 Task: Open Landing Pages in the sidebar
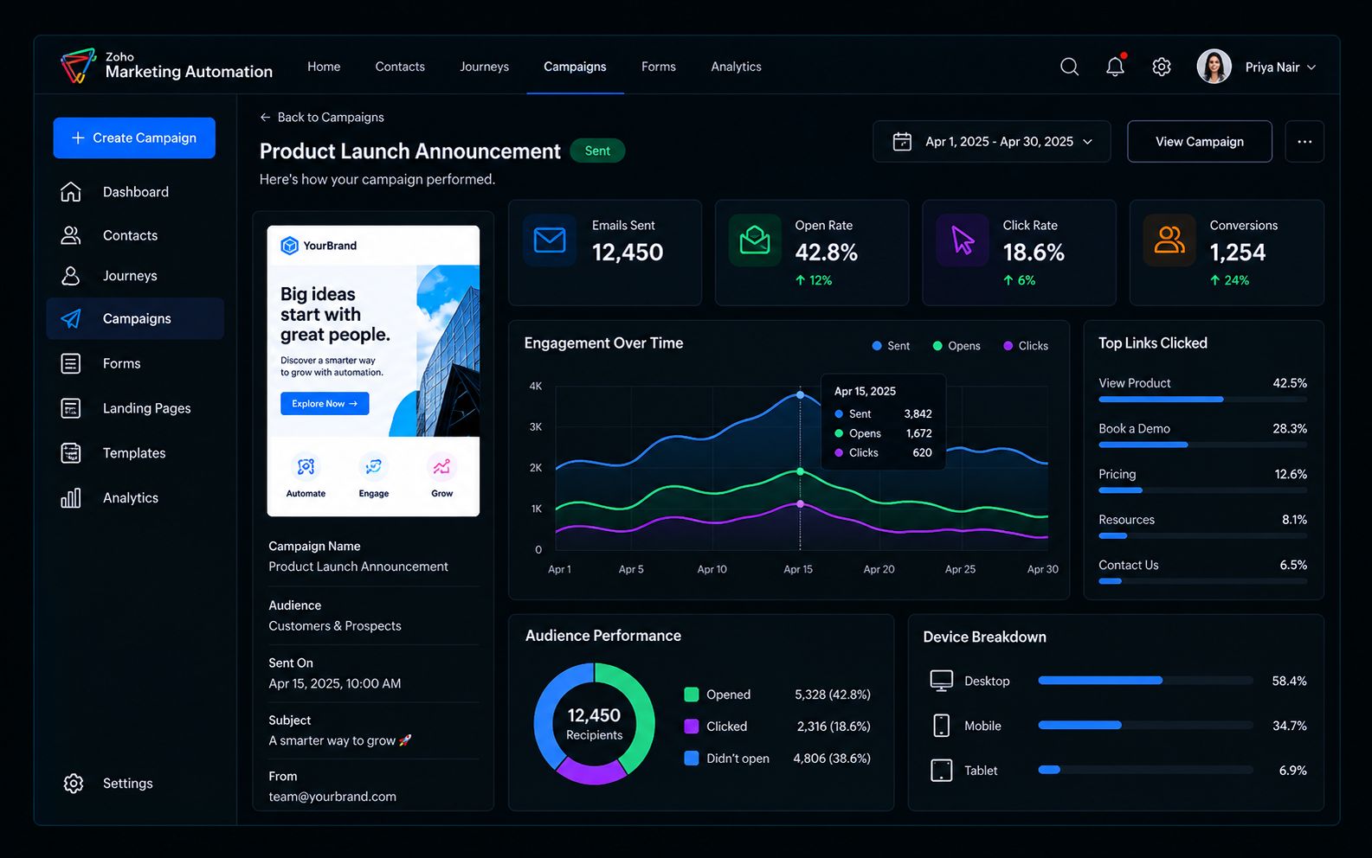pyautogui.click(x=135, y=408)
